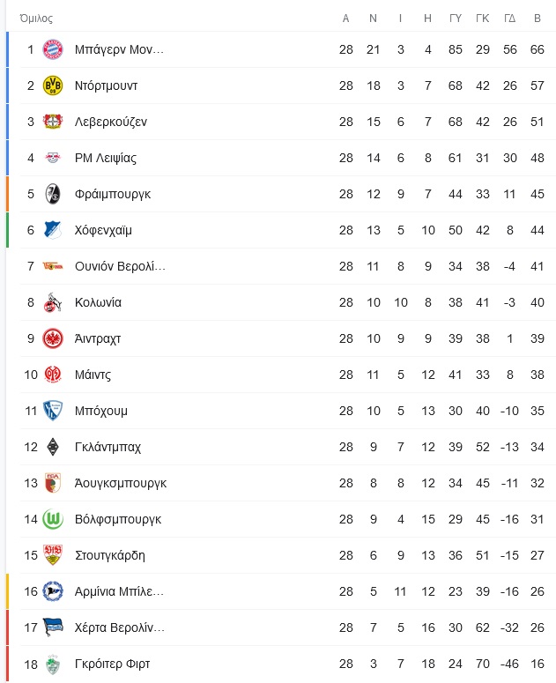556x683 pixels.
Task: Click the Bayer Leverkusen crest icon
Action: (x=53, y=122)
